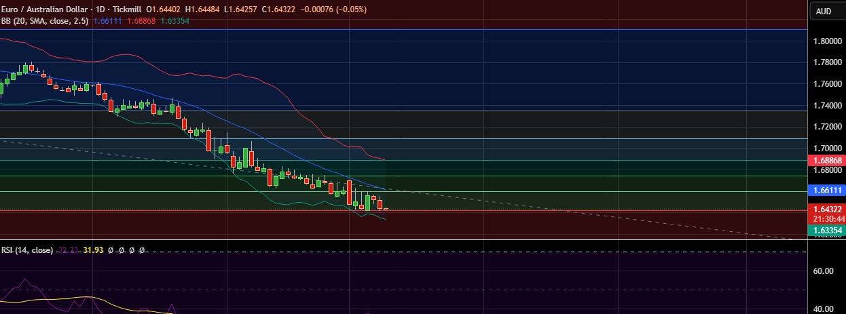Click the Euro / Australian Dollar symbol title
The image size is (846, 314).
pyautogui.click(x=43, y=9)
